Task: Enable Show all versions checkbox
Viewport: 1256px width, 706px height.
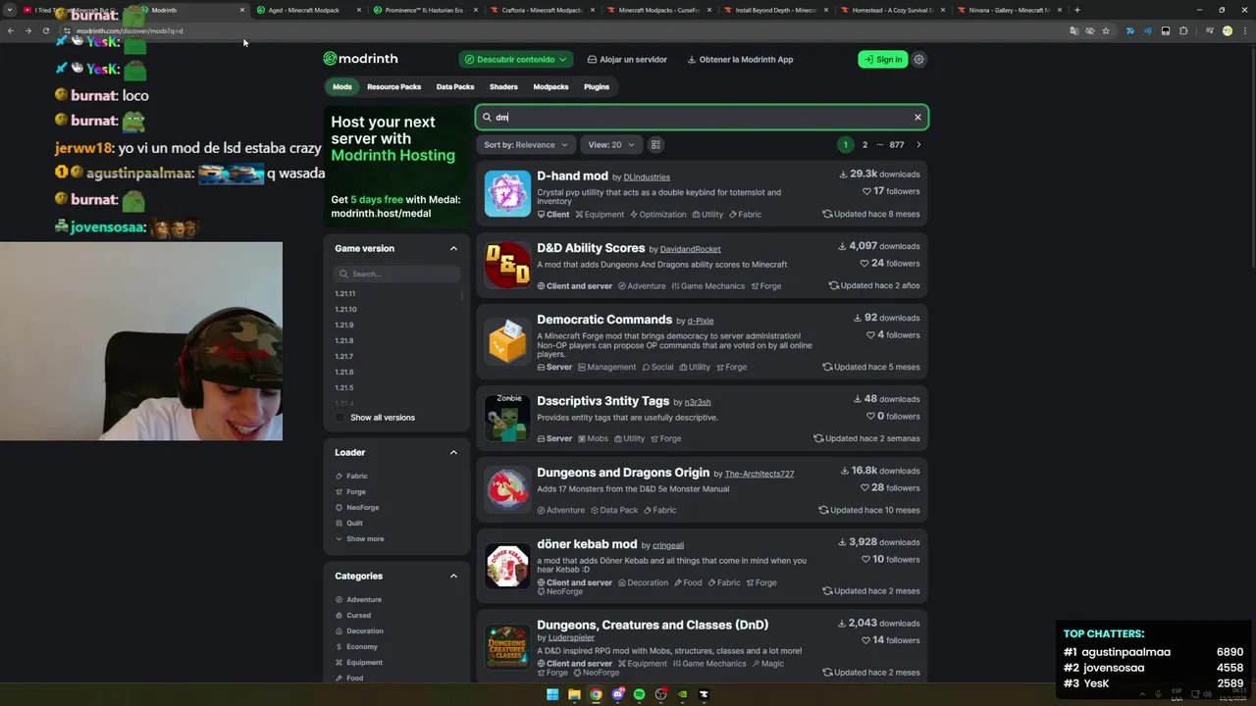Action: pyautogui.click(x=340, y=418)
